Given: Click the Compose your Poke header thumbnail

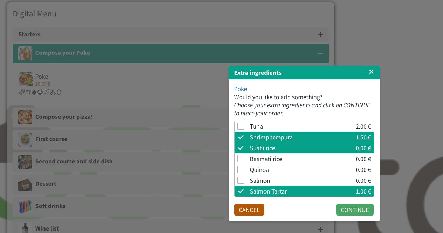Looking at the screenshot, I should (25, 53).
